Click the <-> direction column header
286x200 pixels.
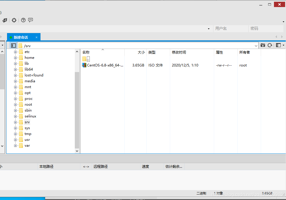coord(86,167)
